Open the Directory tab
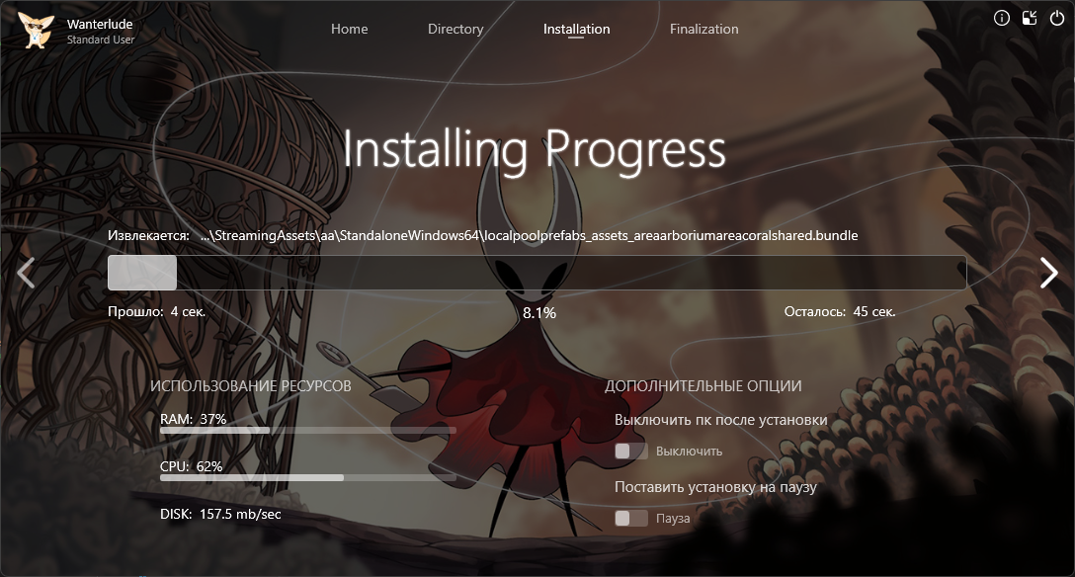 pyautogui.click(x=455, y=29)
